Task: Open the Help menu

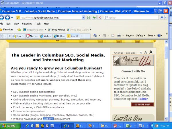Action: [x=46, y=24]
